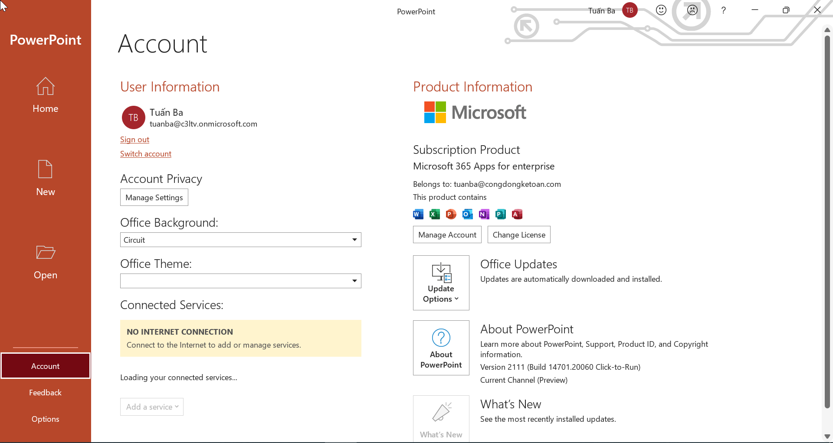Click Loading your connected services text

[x=179, y=378]
